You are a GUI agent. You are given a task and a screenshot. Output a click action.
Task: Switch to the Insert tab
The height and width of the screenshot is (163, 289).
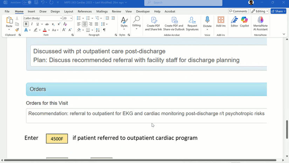(31, 11)
